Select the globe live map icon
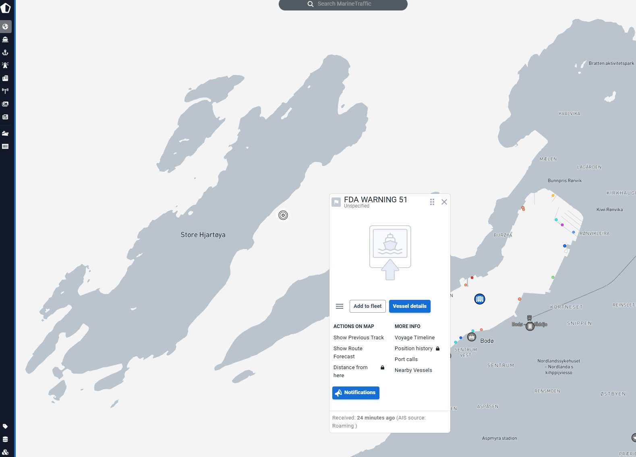The height and width of the screenshot is (457, 636). coord(5,27)
